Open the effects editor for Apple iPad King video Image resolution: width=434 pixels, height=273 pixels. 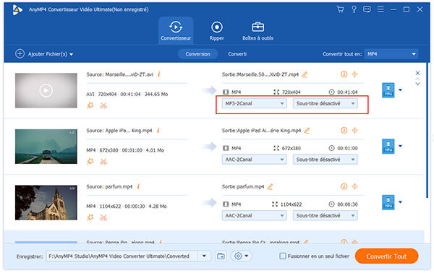point(90,161)
